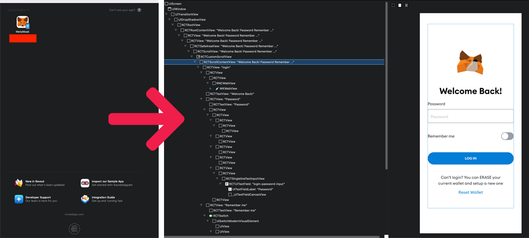This screenshot has height=238, width=529.
Task: Collapse the UITransitionView node
Action: point(166,14)
